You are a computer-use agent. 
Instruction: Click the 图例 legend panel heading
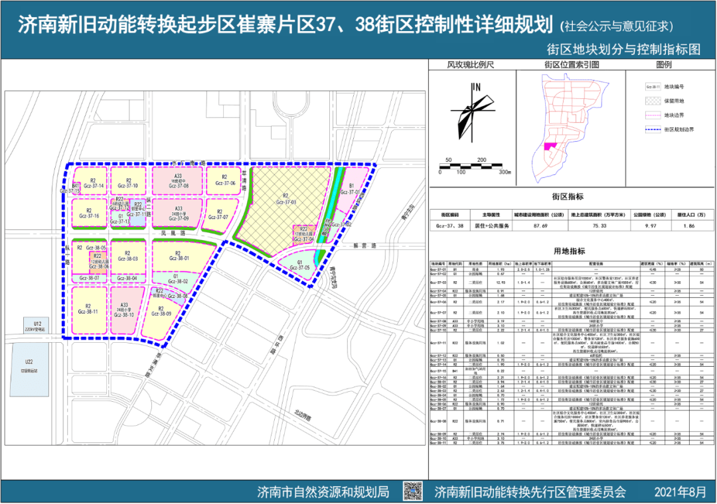pyautogui.click(x=664, y=65)
